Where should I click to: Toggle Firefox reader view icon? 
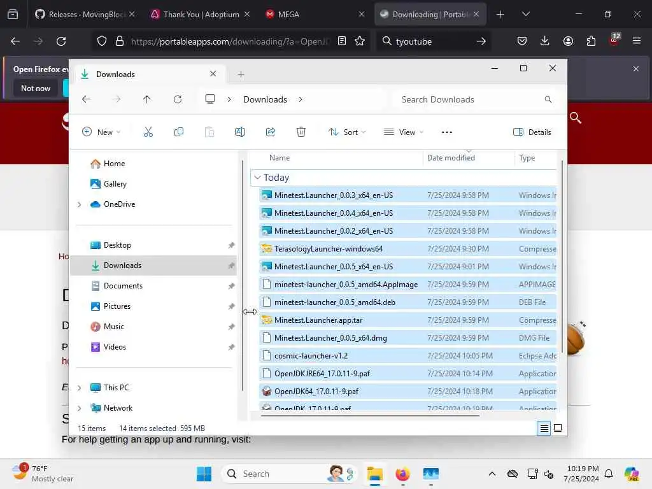pyautogui.click(x=342, y=41)
